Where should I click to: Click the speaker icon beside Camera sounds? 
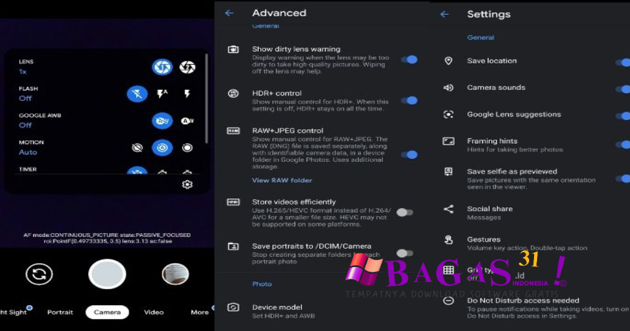tap(449, 87)
